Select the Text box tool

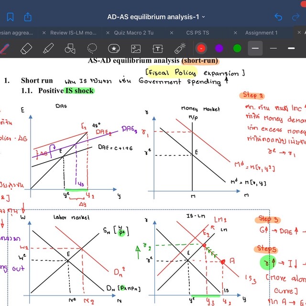(x=158, y=48)
